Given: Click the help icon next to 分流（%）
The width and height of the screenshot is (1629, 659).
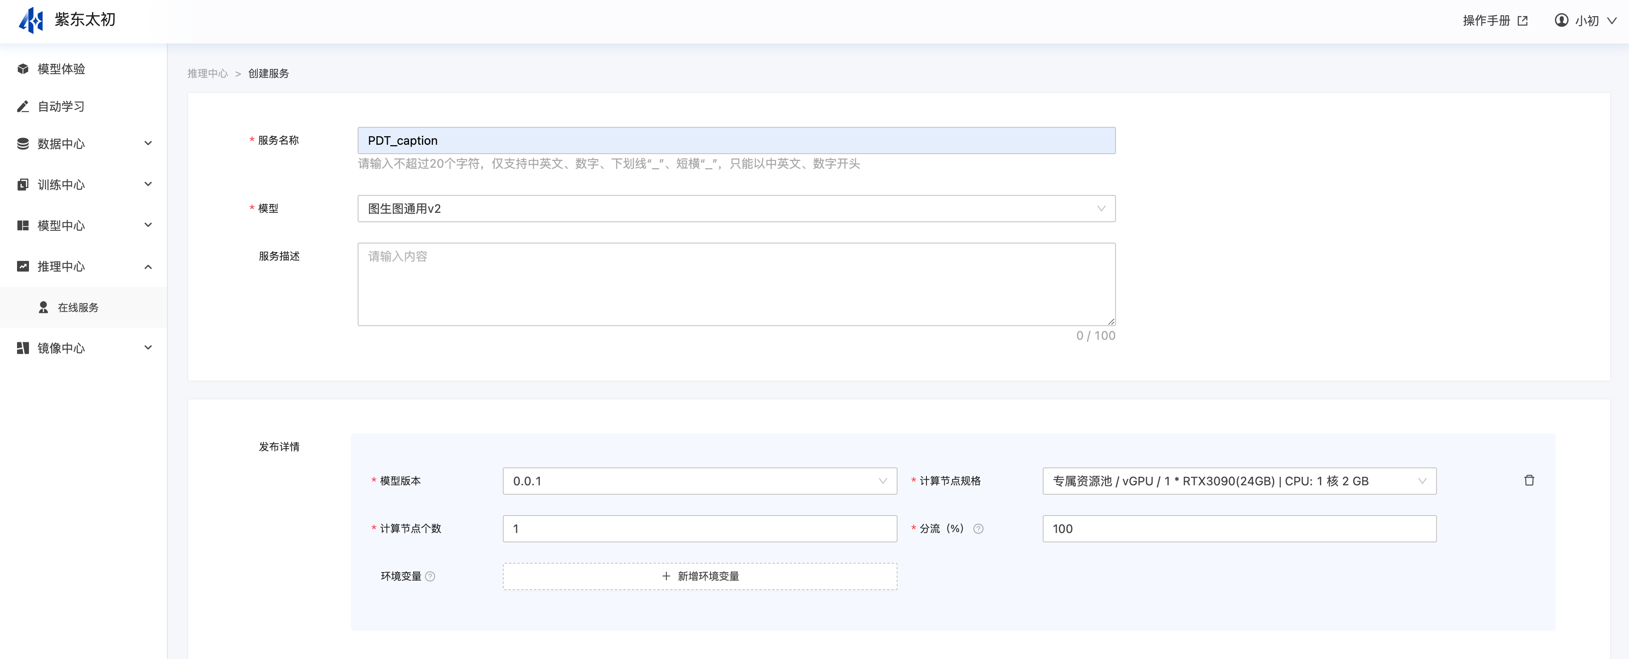Looking at the screenshot, I should pos(978,529).
